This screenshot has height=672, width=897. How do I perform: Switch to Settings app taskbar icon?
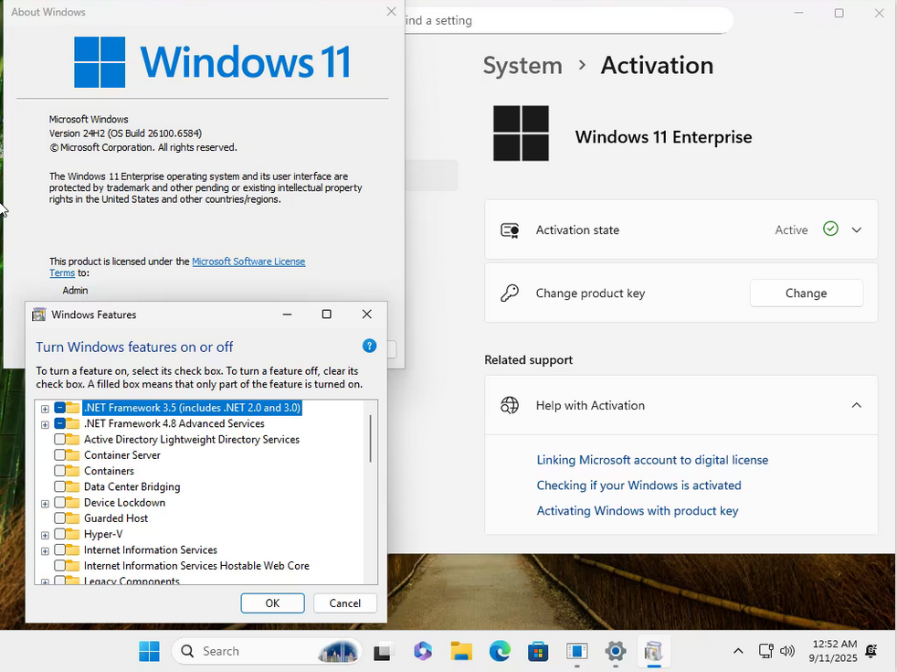(616, 651)
